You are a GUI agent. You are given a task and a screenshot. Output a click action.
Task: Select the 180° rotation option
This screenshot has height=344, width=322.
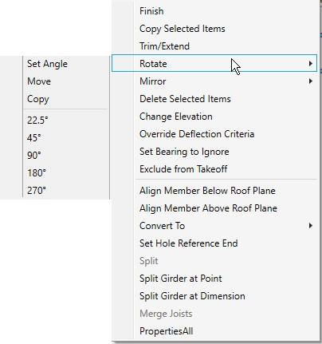pos(37,173)
